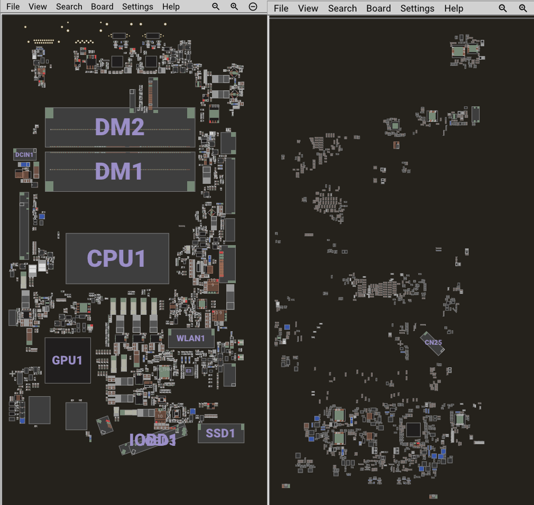534x505 pixels.
Task: Open File menu in left window
Action: pos(13,7)
